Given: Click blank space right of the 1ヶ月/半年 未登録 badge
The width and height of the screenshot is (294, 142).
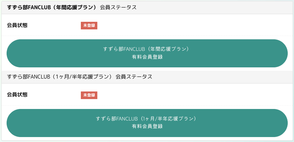Looking at the screenshot, I should coord(191,95).
